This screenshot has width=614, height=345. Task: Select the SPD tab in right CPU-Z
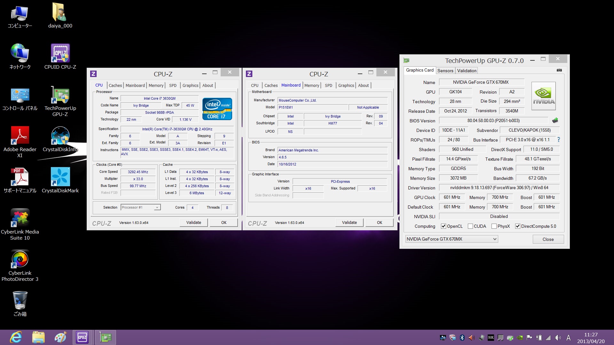coord(328,85)
